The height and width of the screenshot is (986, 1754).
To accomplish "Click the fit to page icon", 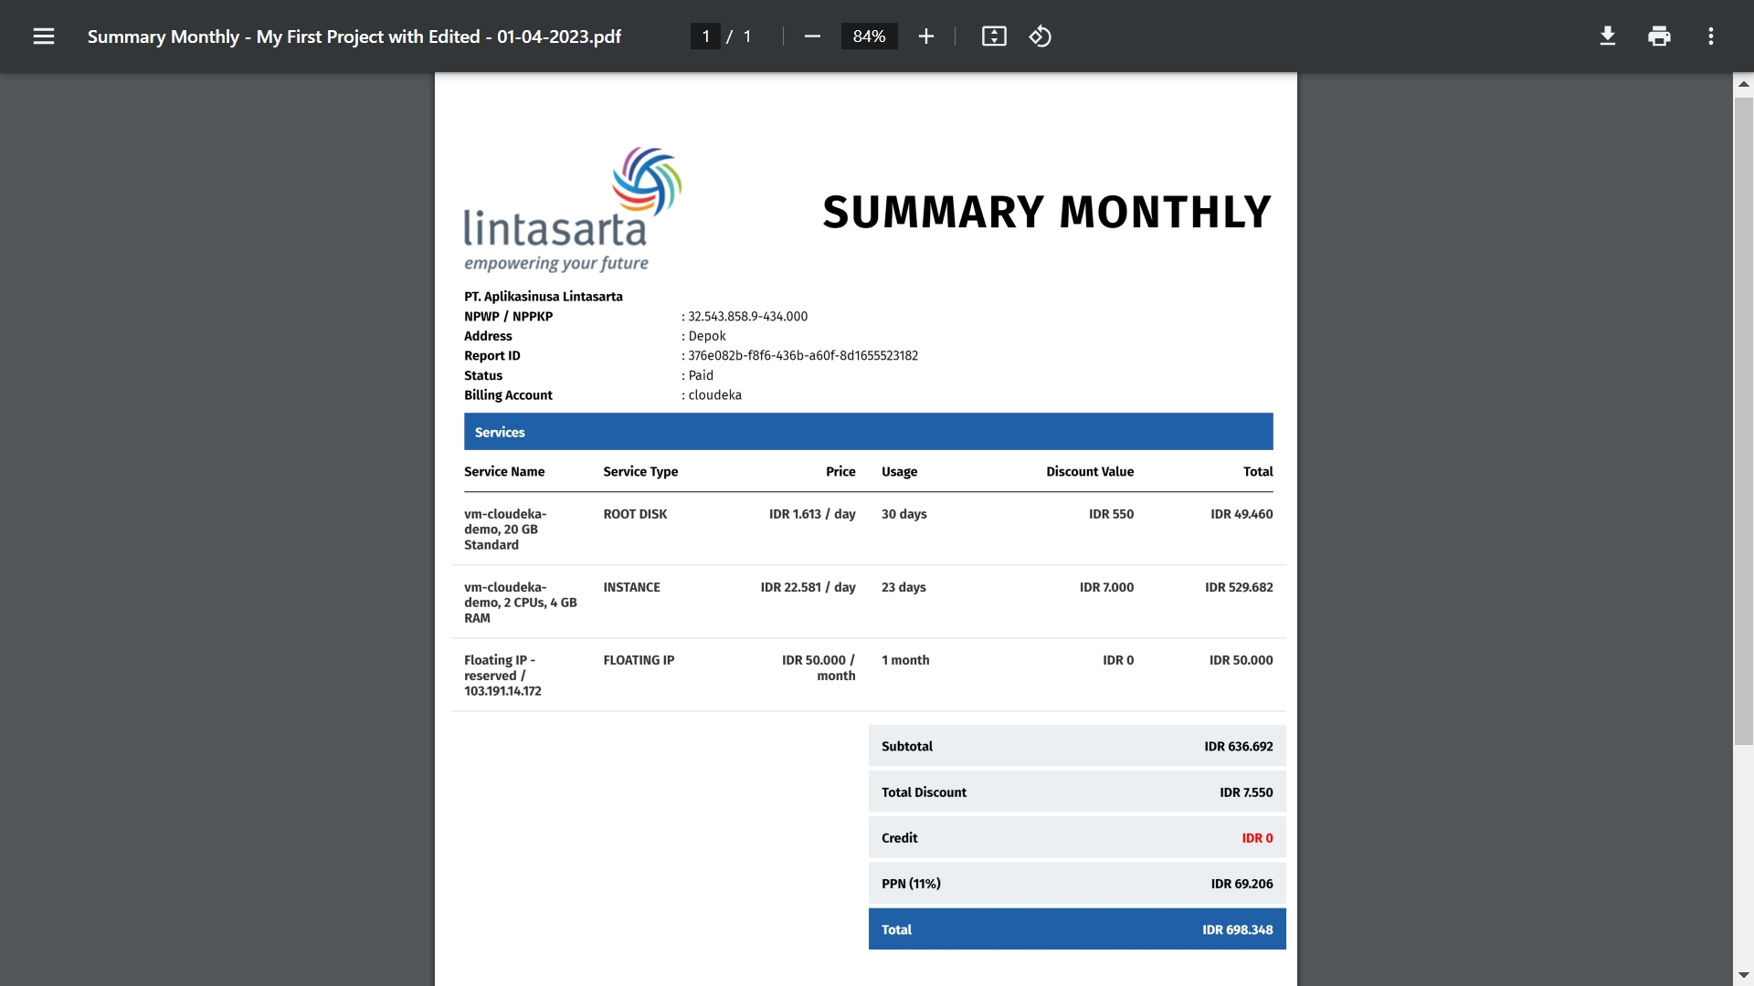I will [994, 37].
